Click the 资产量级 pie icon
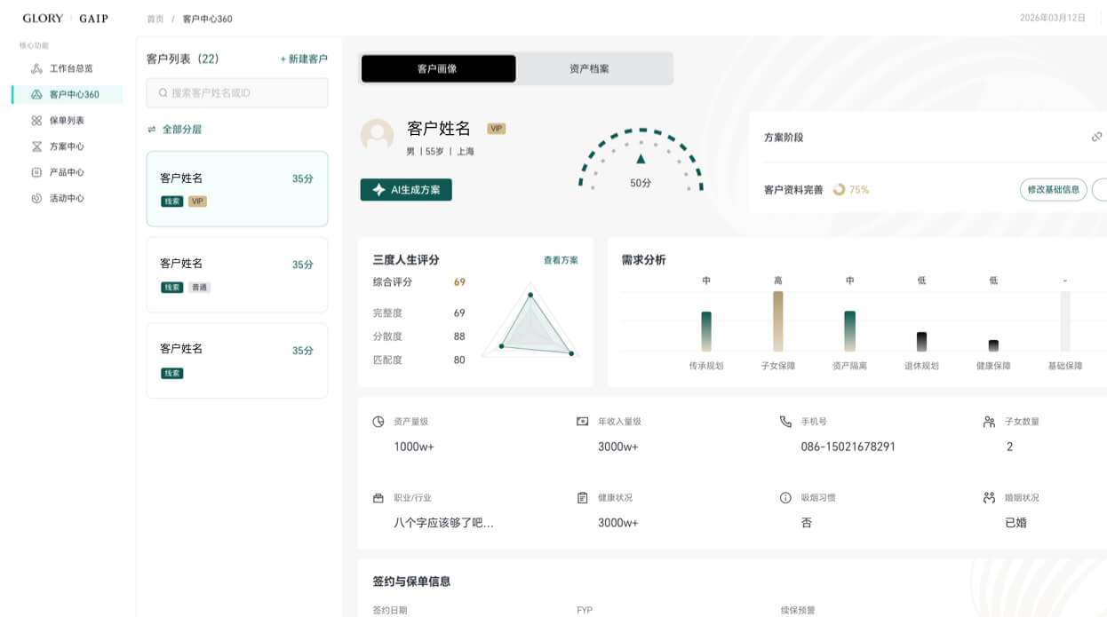Viewport: 1107px width, 617px height. point(378,422)
